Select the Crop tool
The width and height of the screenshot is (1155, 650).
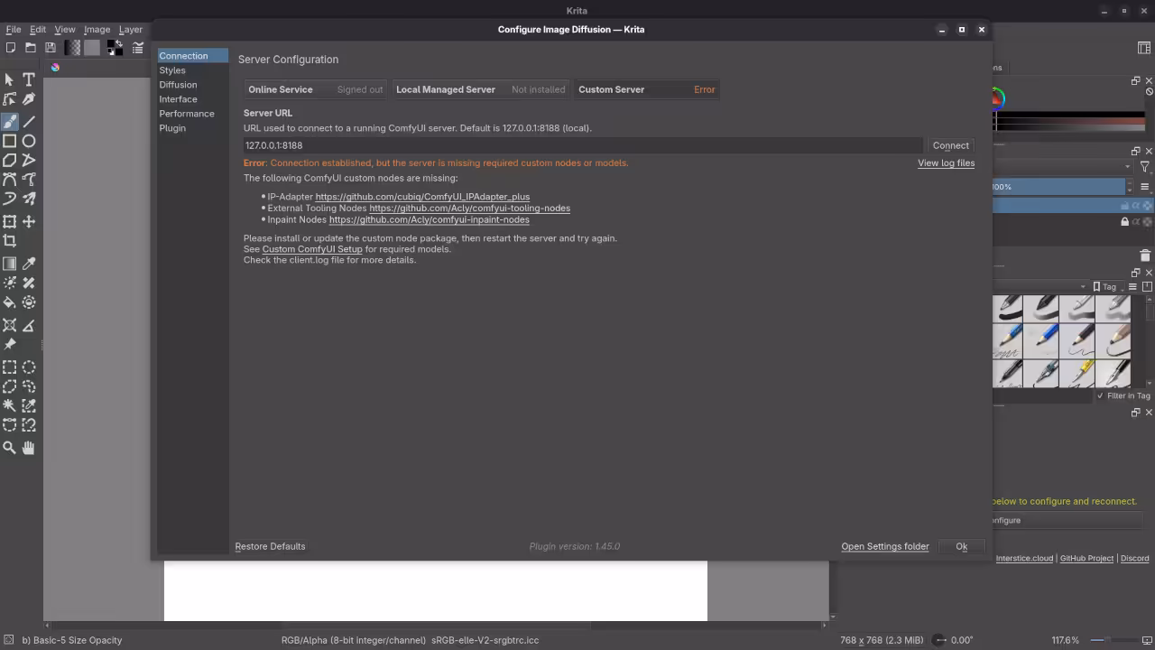(10, 241)
